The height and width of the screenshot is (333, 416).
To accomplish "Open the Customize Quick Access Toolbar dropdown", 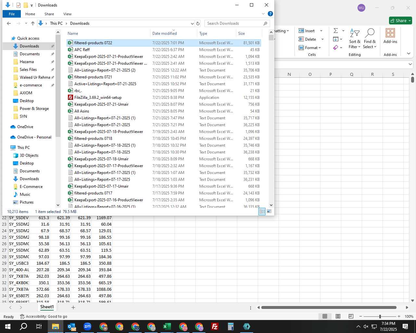I will point(32,5).
